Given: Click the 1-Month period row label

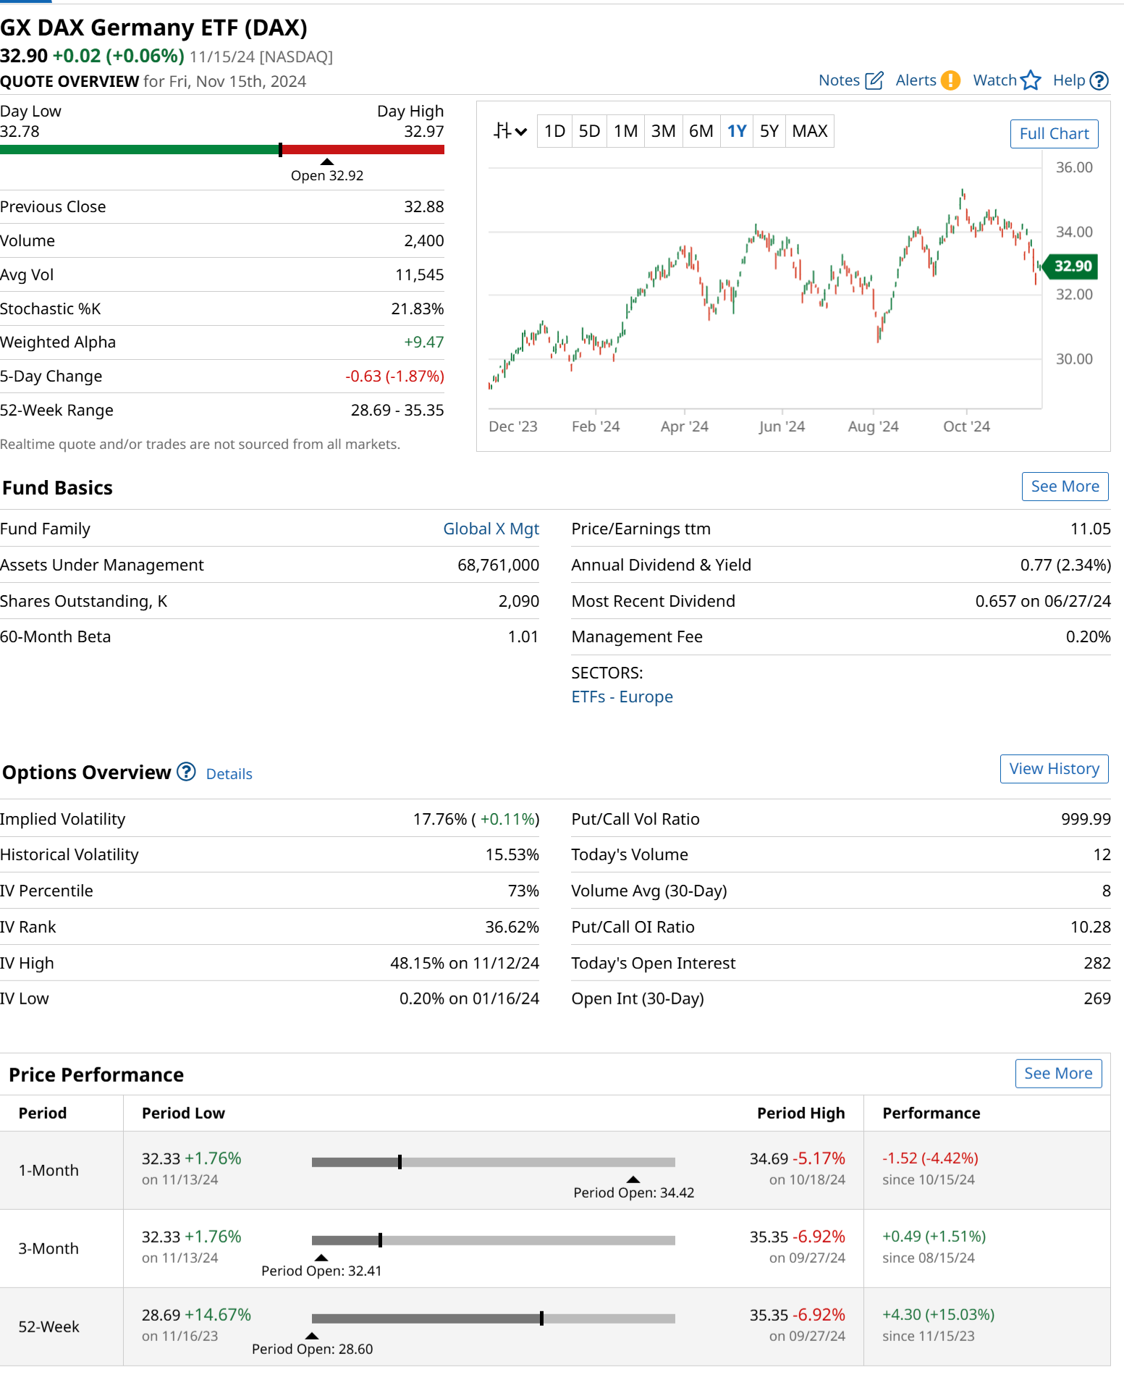Looking at the screenshot, I should (x=48, y=1171).
